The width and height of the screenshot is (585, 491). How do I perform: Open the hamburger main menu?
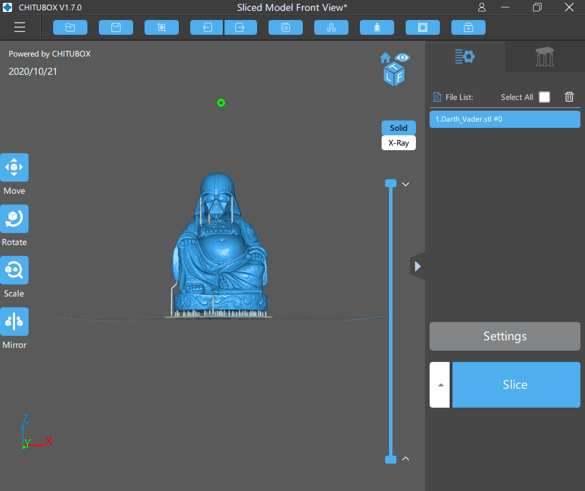coord(19,27)
